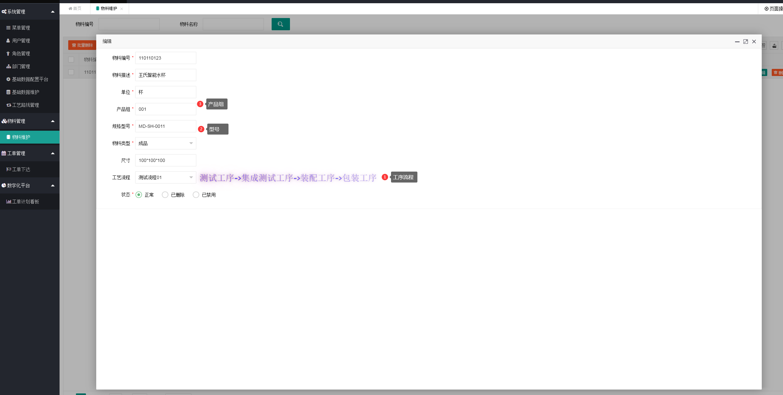Close the 物料维护 tab with its x

point(122,9)
